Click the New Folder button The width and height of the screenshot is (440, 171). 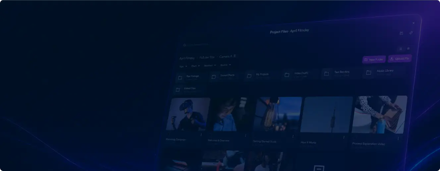tap(374, 60)
